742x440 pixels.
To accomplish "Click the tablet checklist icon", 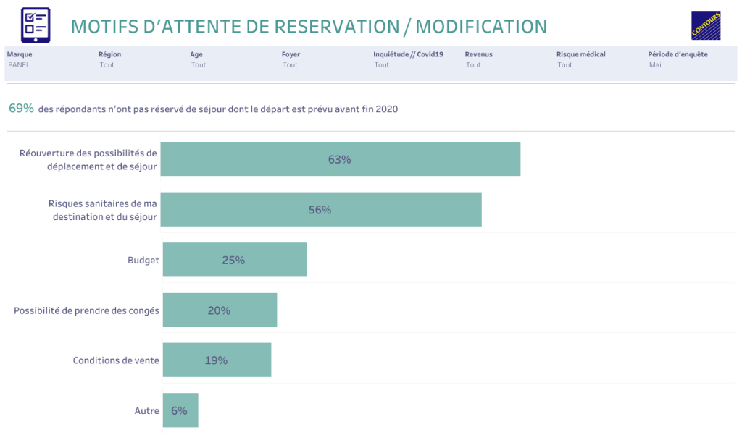I will coord(36,25).
